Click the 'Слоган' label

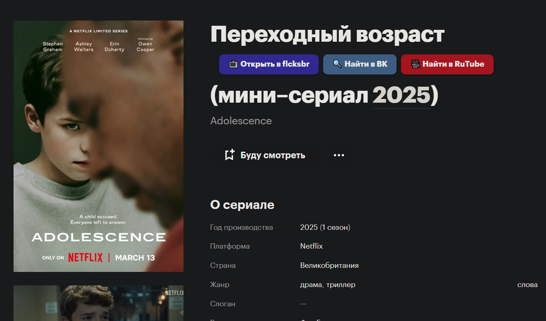coord(223,304)
